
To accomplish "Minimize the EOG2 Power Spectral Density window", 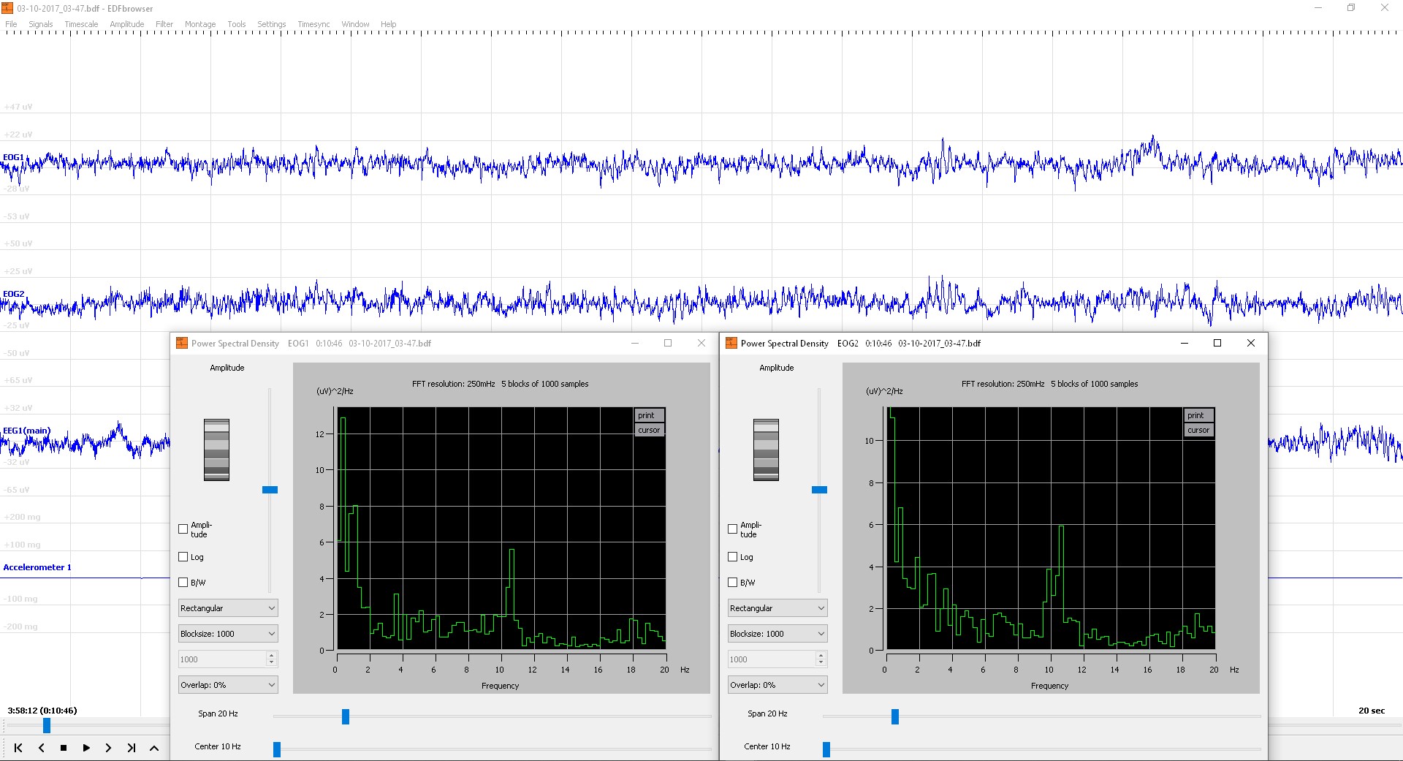I will tap(1185, 343).
